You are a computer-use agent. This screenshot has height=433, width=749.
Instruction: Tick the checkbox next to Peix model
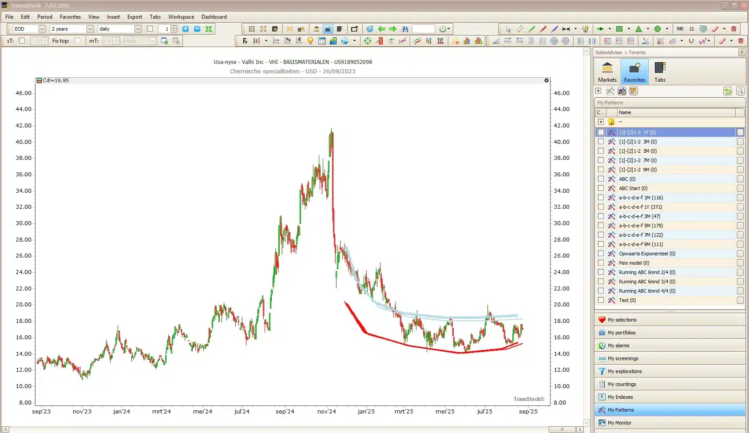pyautogui.click(x=601, y=263)
